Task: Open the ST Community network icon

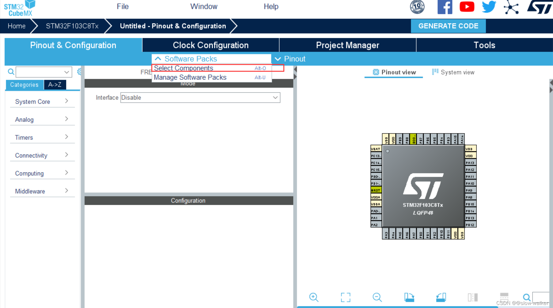Action: pos(511,6)
